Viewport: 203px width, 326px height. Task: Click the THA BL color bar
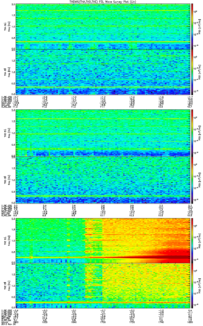[192, 26]
